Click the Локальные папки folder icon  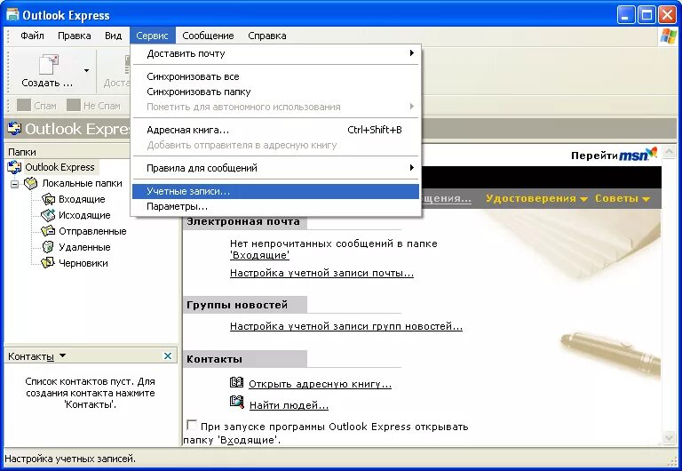tap(31, 183)
